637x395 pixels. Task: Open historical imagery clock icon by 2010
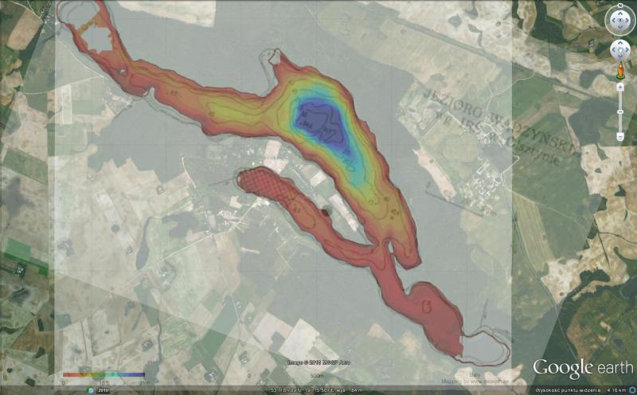pyautogui.click(x=88, y=390)
